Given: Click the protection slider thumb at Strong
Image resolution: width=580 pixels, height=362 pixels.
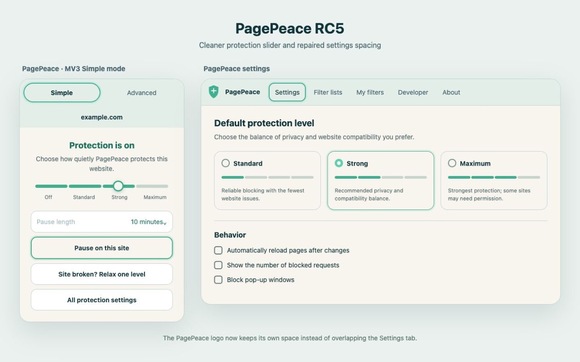Looking at the screenshot, I should 118,186.
